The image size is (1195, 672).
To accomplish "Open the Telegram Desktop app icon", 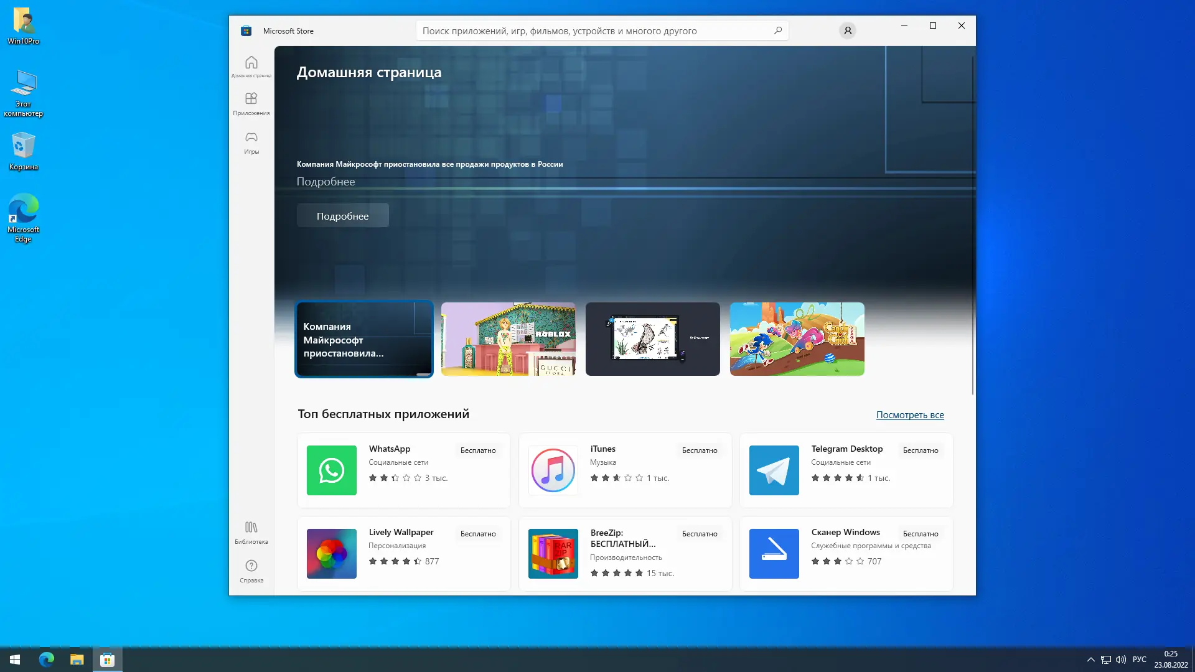I will click(774, 470).
